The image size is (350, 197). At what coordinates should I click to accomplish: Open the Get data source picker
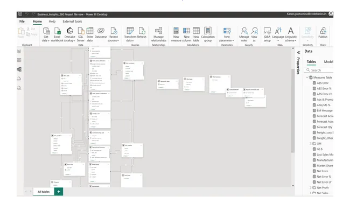pyautogui.click(x=46, y=34)
